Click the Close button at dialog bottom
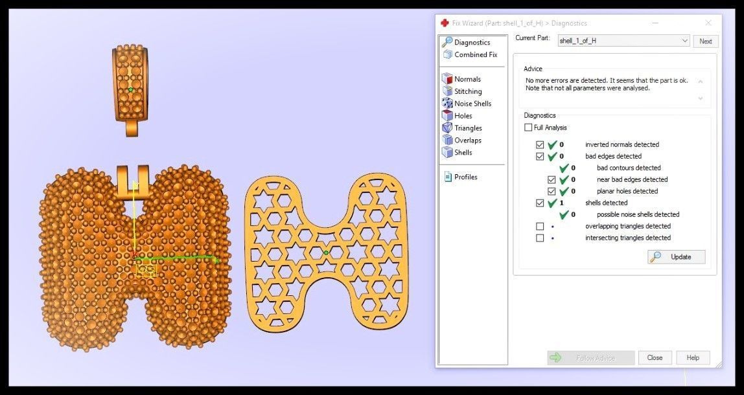 tap(655, 358)
